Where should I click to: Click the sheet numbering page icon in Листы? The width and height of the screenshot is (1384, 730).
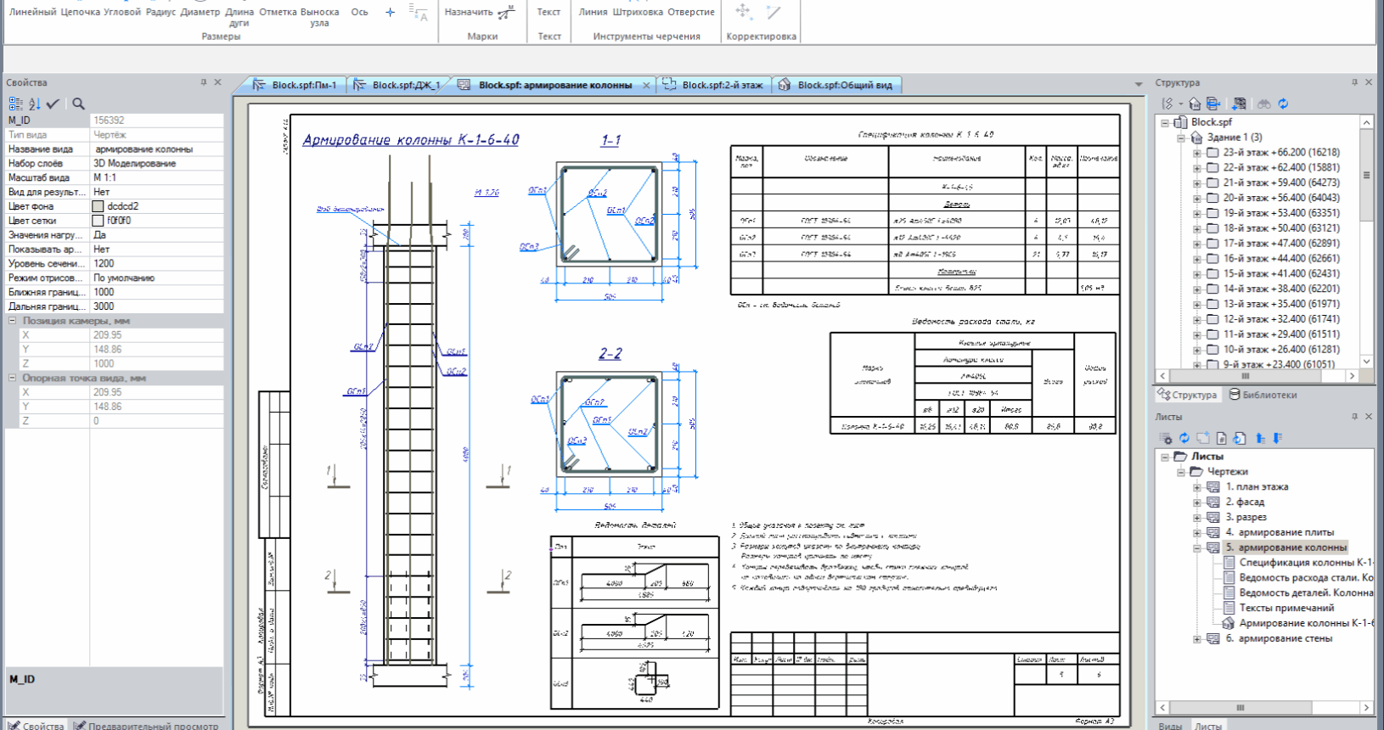tap(1221, 438)
